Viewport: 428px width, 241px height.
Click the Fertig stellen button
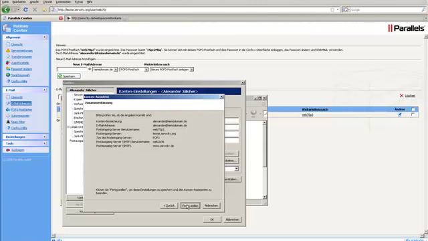pos(190,206)
